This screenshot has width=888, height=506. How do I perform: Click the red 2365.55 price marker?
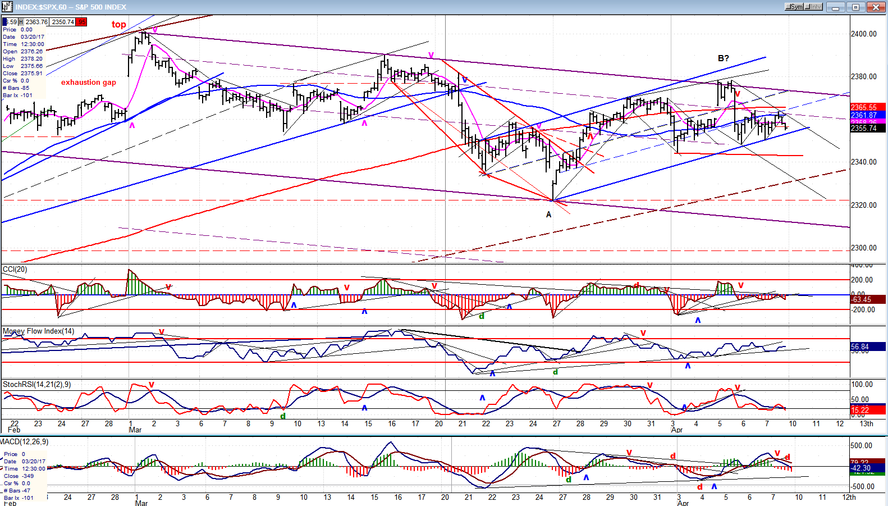click(868, 107)
